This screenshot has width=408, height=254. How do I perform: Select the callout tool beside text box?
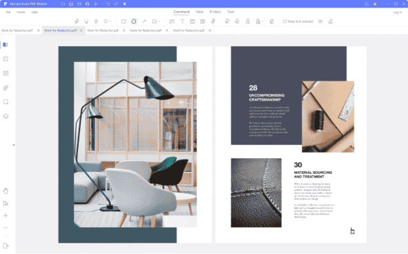[x=202, y=21]
